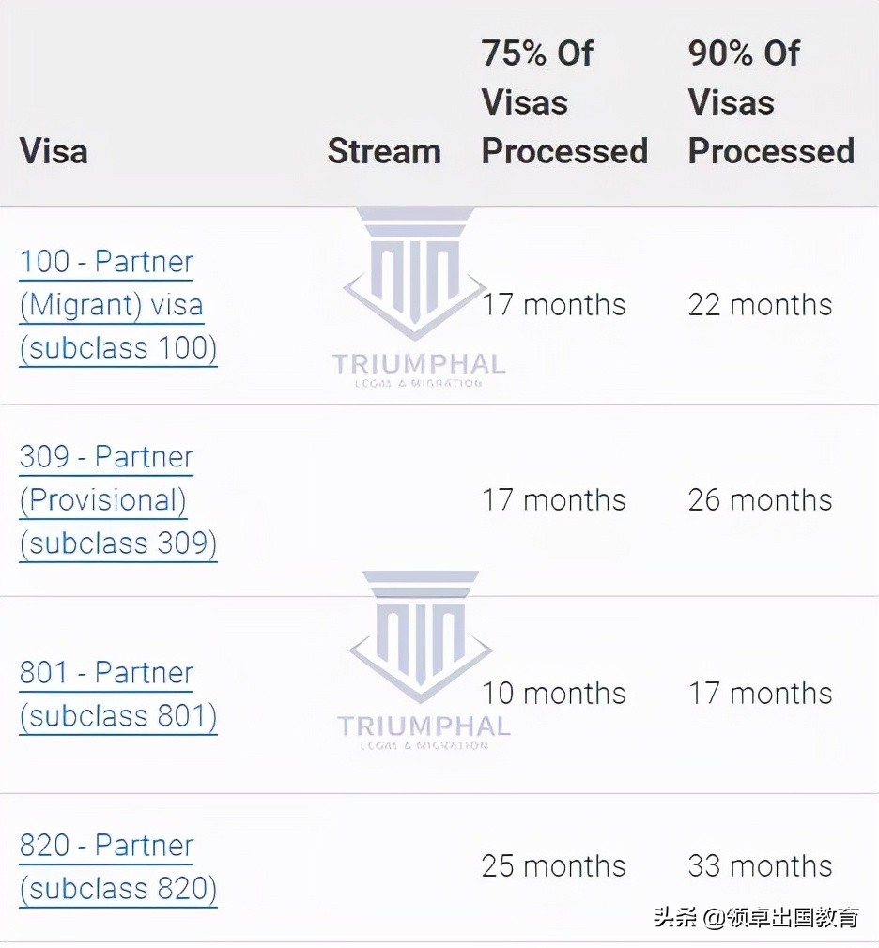The height and width of the screenshot is (948, 879).
Task: Open the 801 - Partner (subclass 801) link
Action: (118, 695)
